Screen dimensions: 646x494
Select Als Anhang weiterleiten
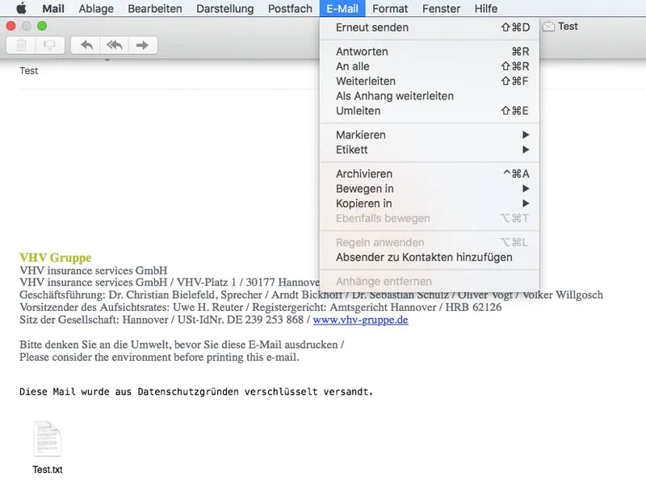click(430, 96)
